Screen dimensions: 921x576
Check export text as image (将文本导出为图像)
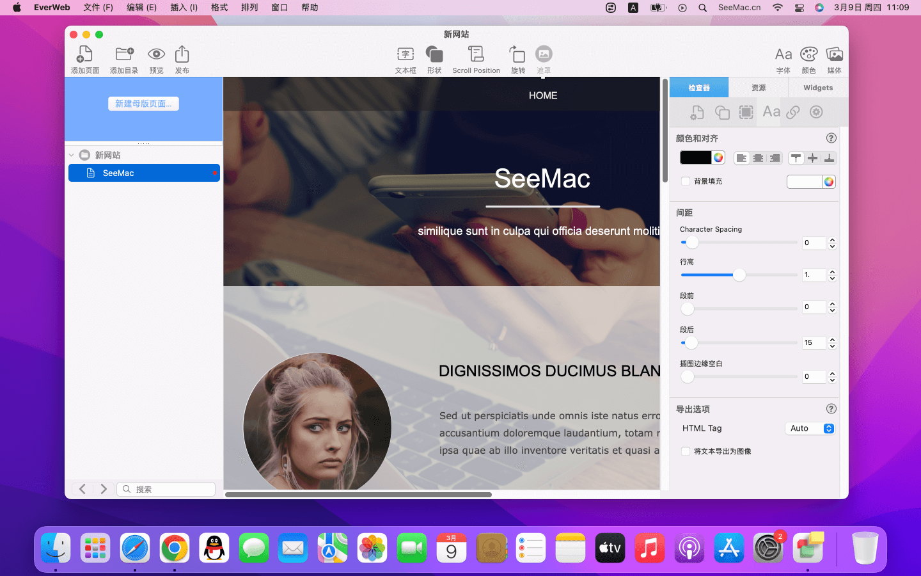pyautogui.click(x=686, y=451)
